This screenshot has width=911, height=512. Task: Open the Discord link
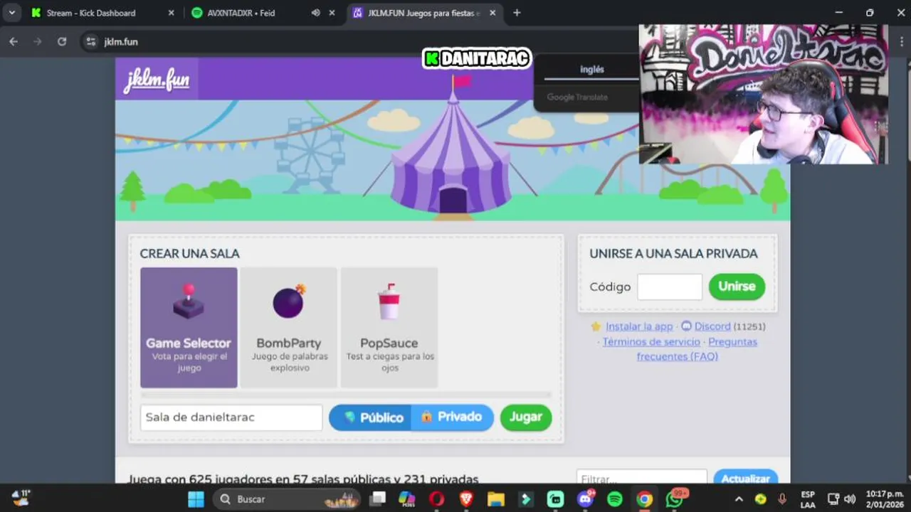tap(712, 326)
